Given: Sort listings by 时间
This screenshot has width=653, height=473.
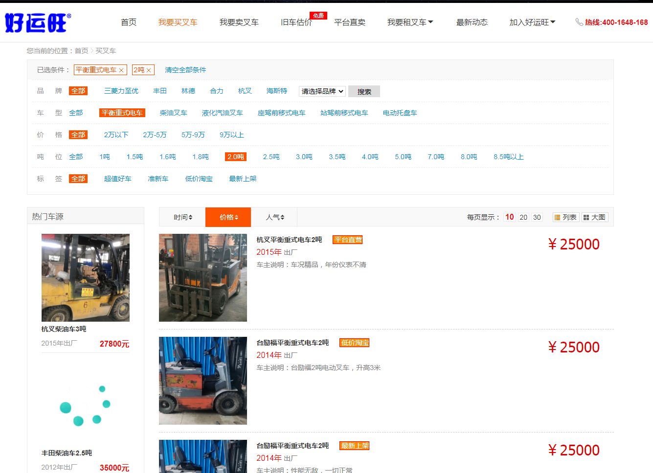Looking at the screenshot, I should 183,217.
